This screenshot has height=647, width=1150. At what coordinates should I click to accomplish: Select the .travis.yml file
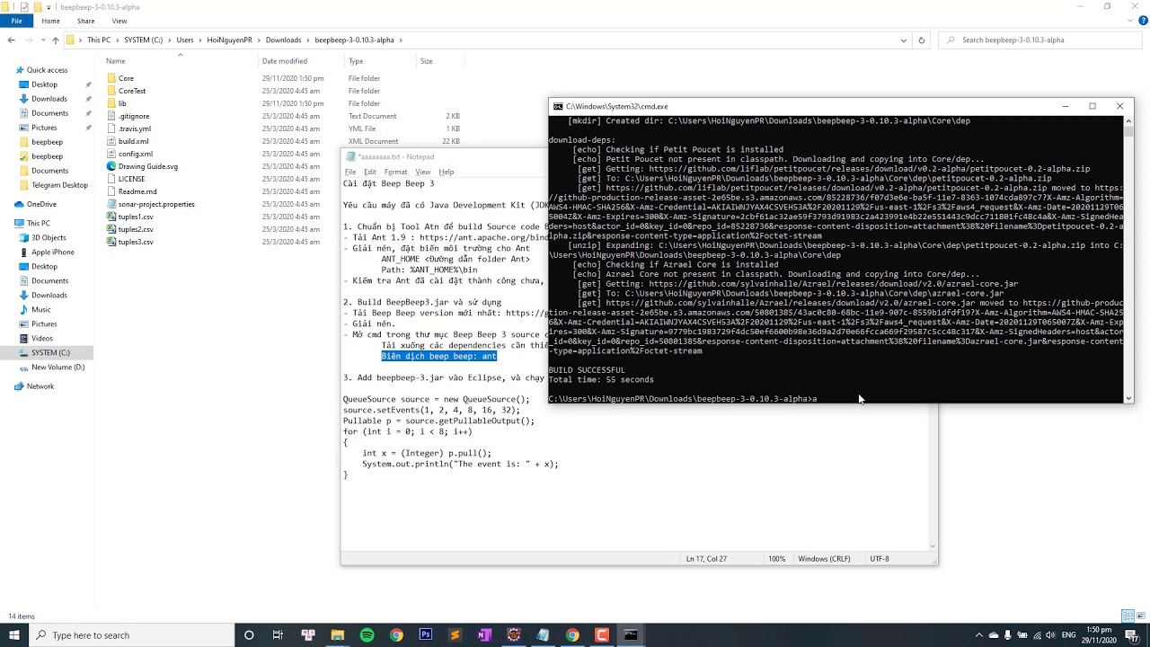pyautogui.click(x=134, y=129)
